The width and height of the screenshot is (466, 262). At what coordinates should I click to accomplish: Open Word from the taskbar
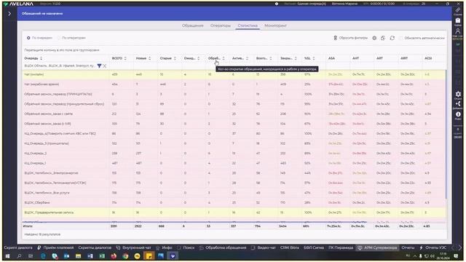[90, 255]
